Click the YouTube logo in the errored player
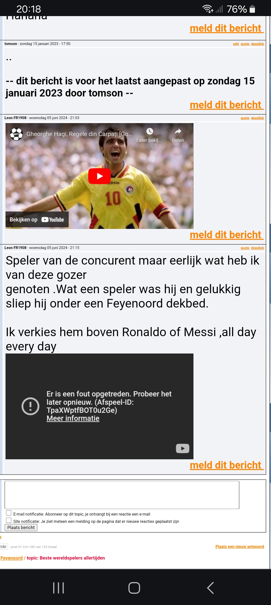 [x=183, y=448]
